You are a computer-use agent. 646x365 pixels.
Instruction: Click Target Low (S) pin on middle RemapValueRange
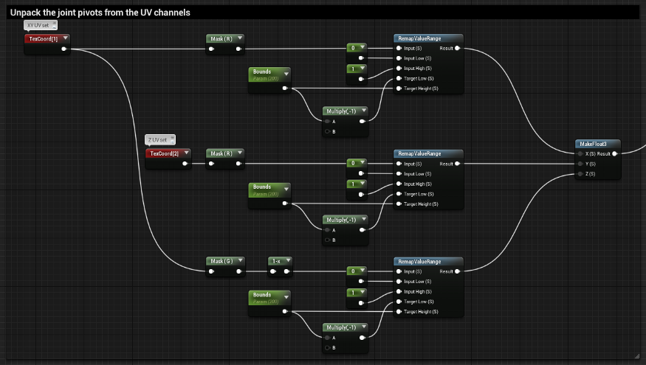[x=399, y=194]
